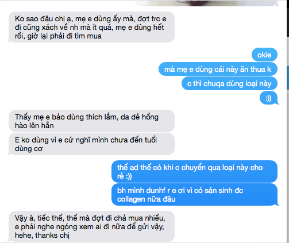The height and width of the screenshot is (243, 289).
Task: Click the 'c thì chuqa dùng loại này' bubble
Action: (x=229, y=83)
